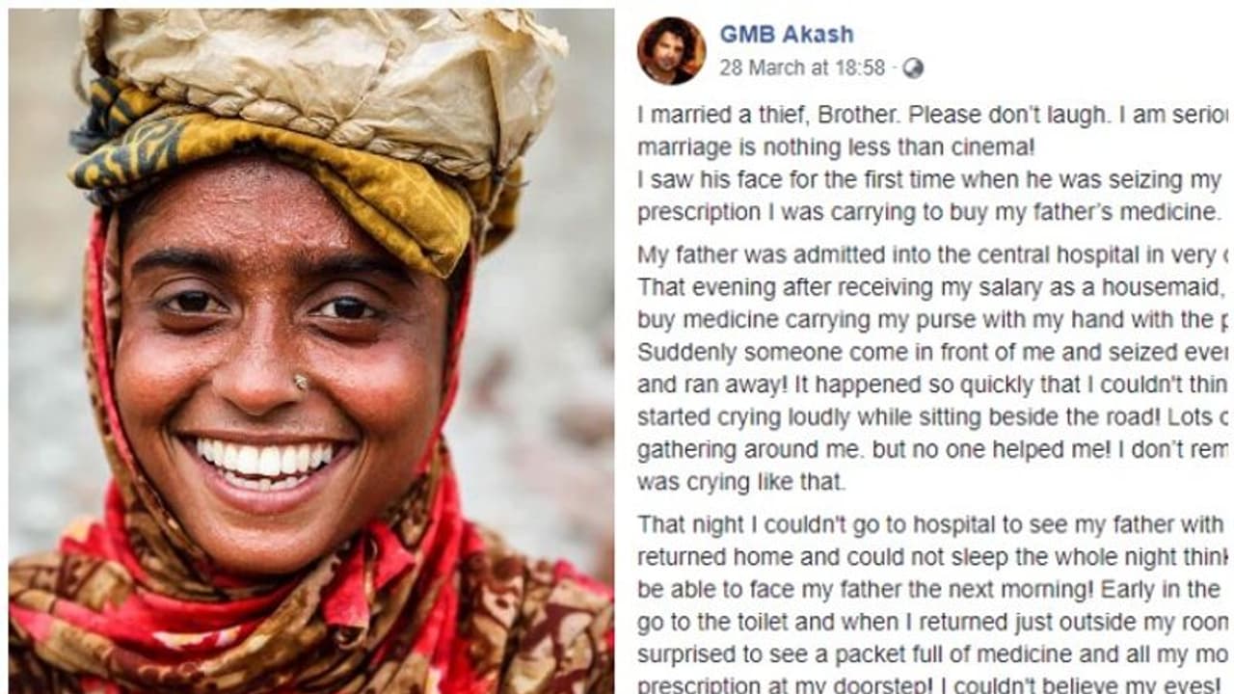Click the public globe privacy icon
This screenshot has height=694, width=1234.
click(912, 68)
